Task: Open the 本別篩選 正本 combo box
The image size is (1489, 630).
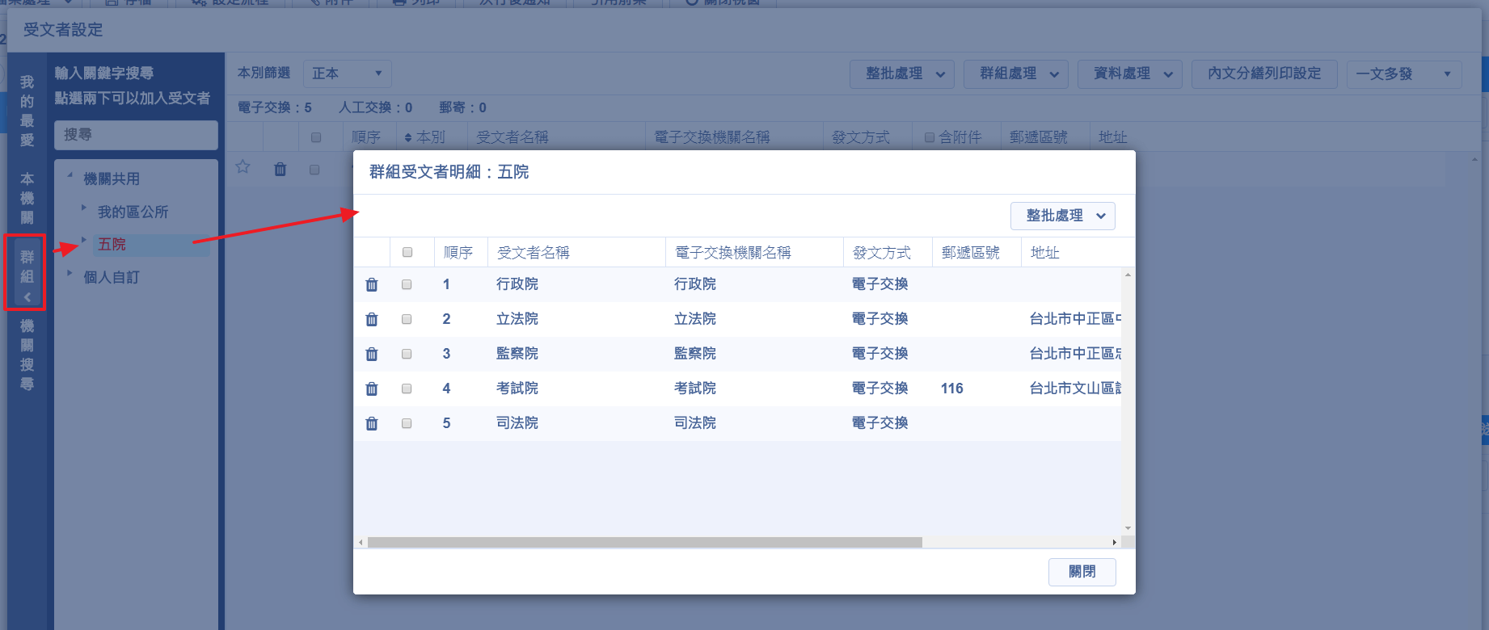Action: tap(347, 73)
